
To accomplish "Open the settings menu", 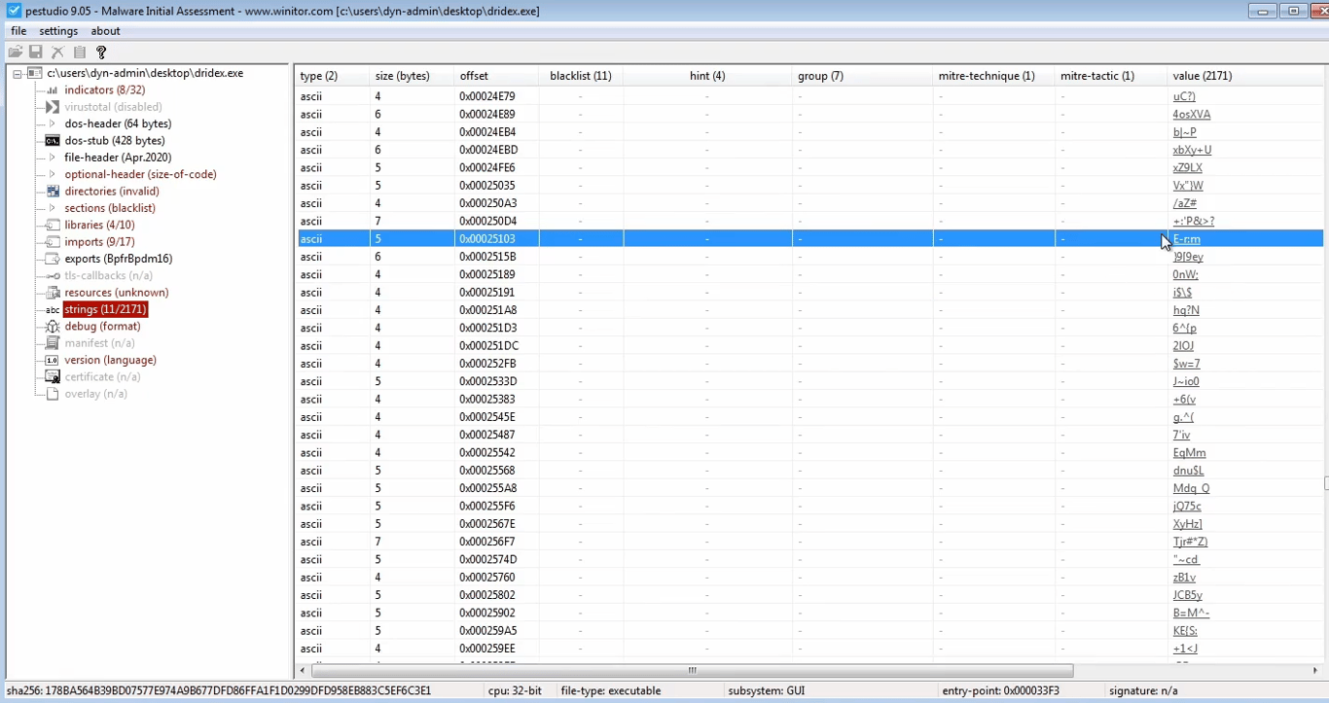I will pyautogui.click(x=58, y=31).
